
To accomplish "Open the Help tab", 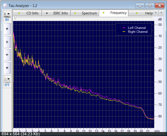I will [141, 13].
